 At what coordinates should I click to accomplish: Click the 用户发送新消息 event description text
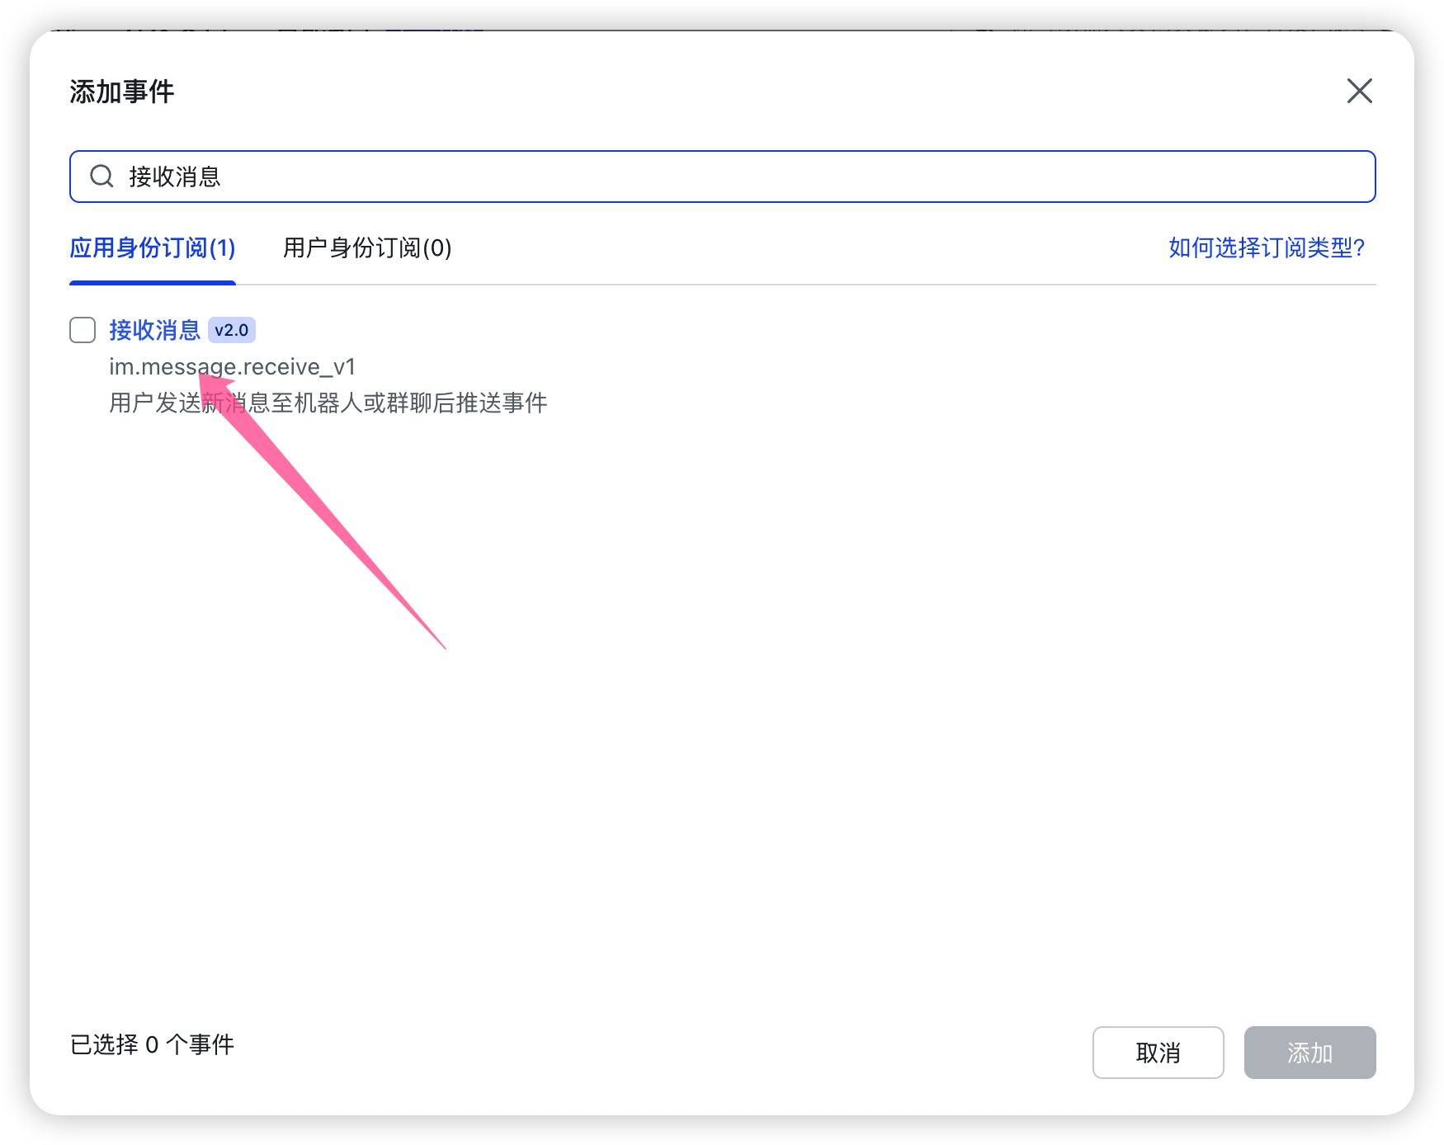(x=328, y=403)
